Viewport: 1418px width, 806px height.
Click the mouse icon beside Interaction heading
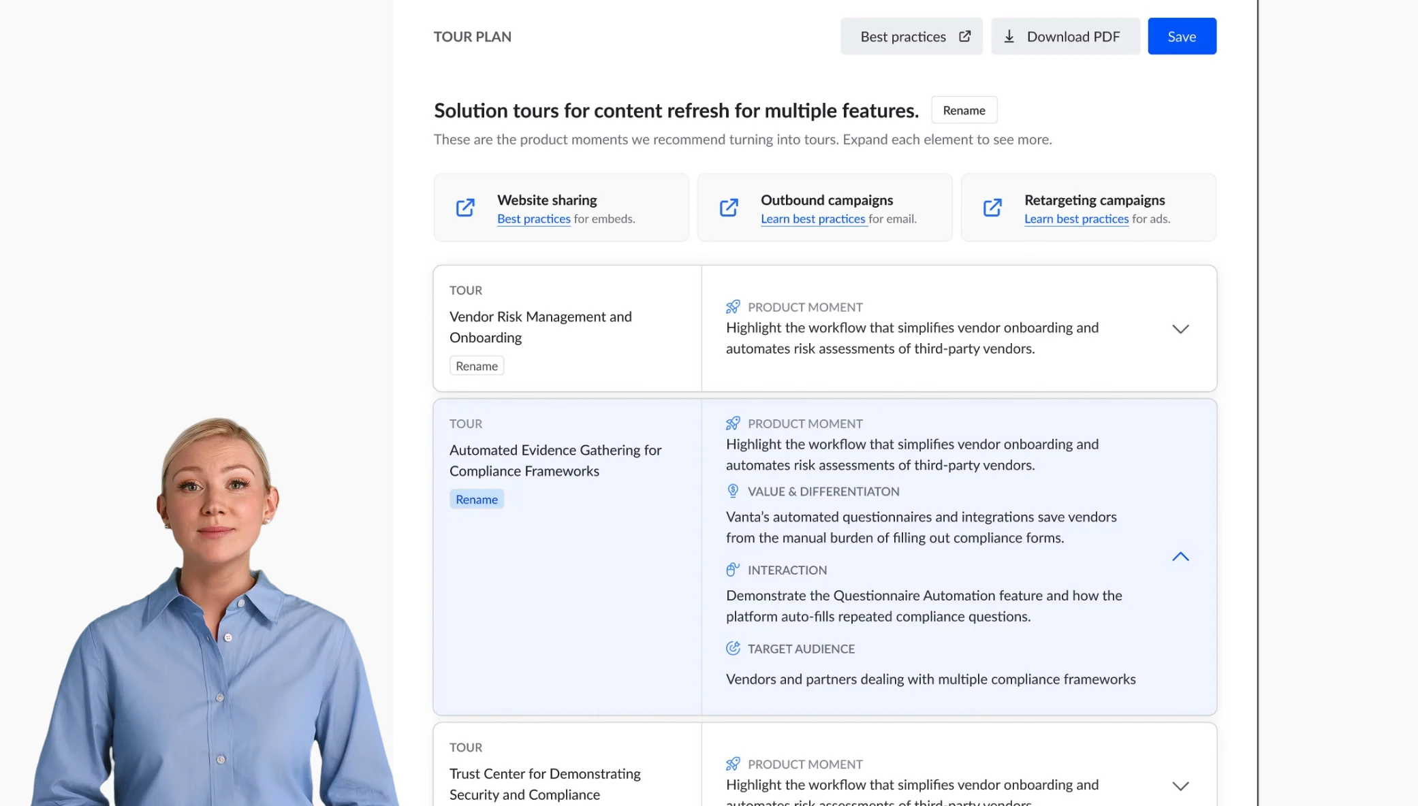click(x=733, y=570)
